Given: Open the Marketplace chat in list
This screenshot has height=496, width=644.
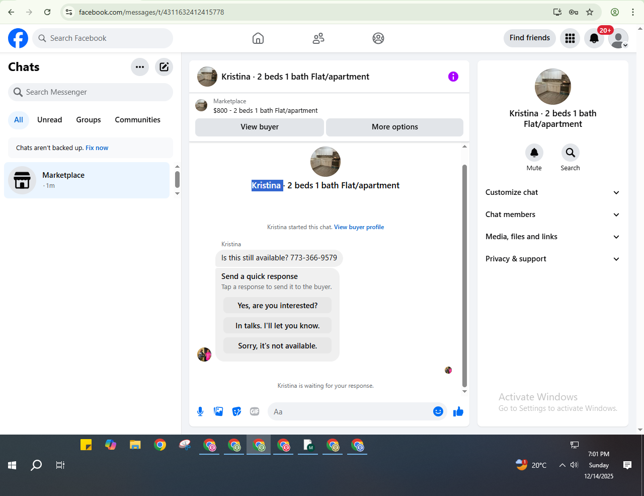Looking at the screenshot, I should (87, 180).
